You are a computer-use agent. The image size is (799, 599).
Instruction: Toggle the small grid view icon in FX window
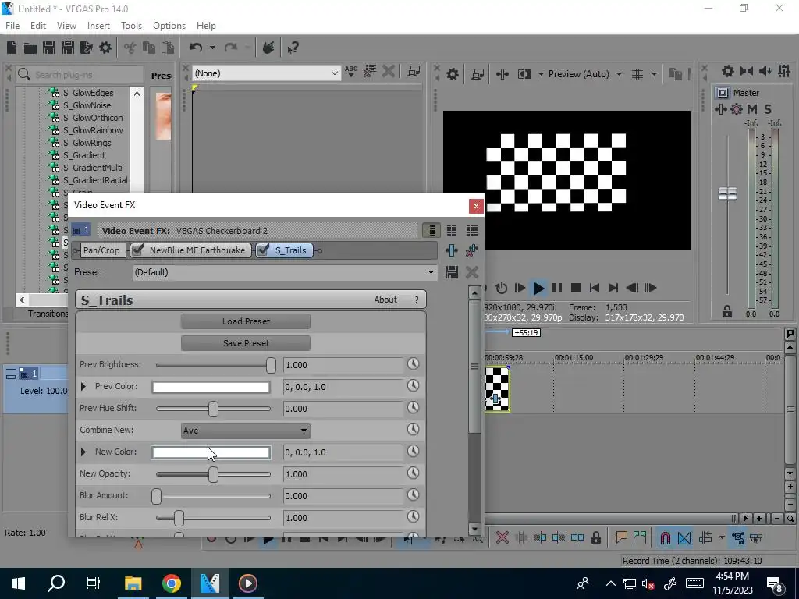pyautogui.click(x=472, y=231)
